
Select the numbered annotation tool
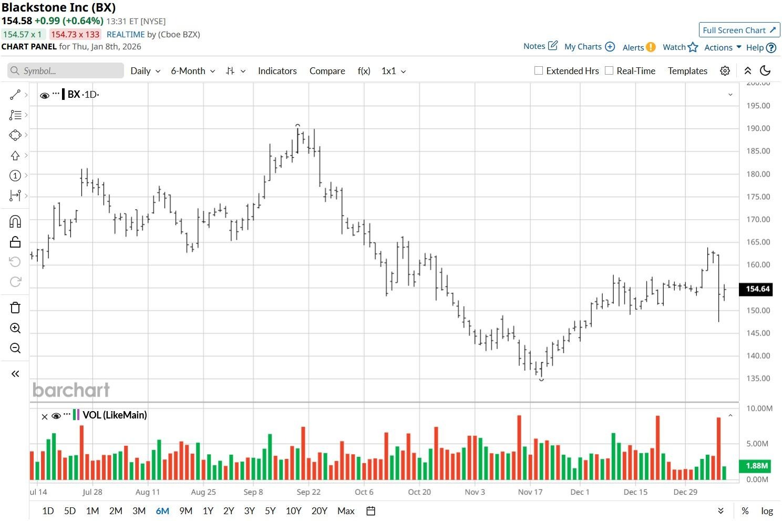15,176
